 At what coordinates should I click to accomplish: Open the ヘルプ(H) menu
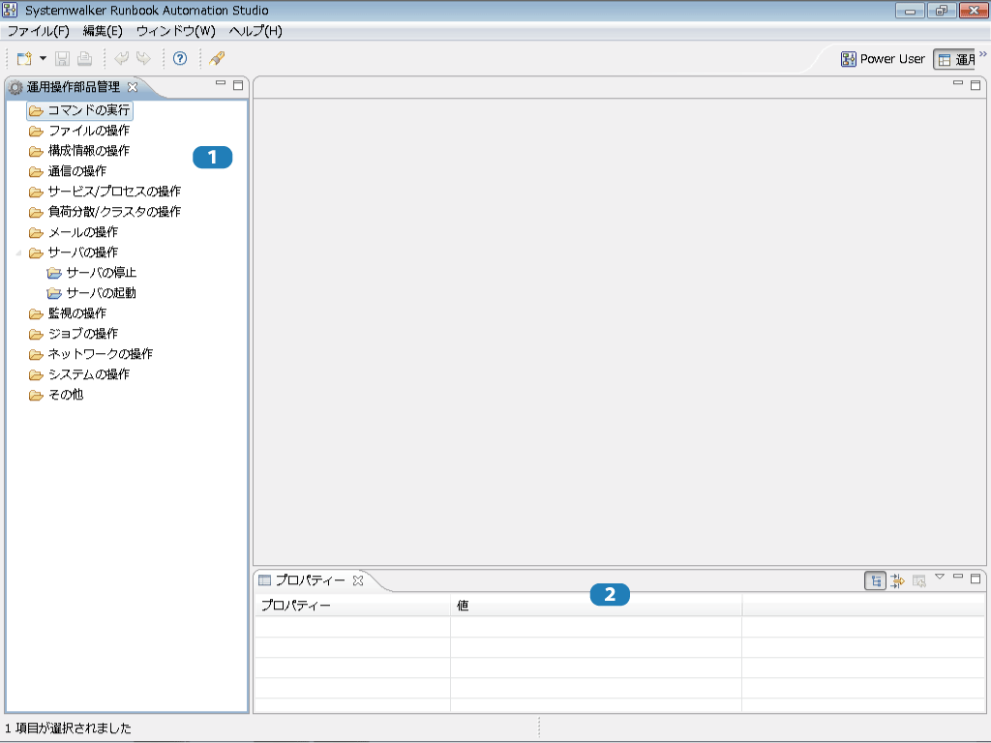pyautogui.click(x=255, y=31)
